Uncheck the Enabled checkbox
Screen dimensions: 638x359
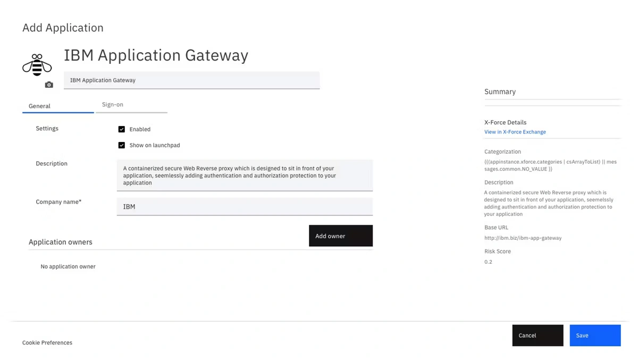(122, 129)
